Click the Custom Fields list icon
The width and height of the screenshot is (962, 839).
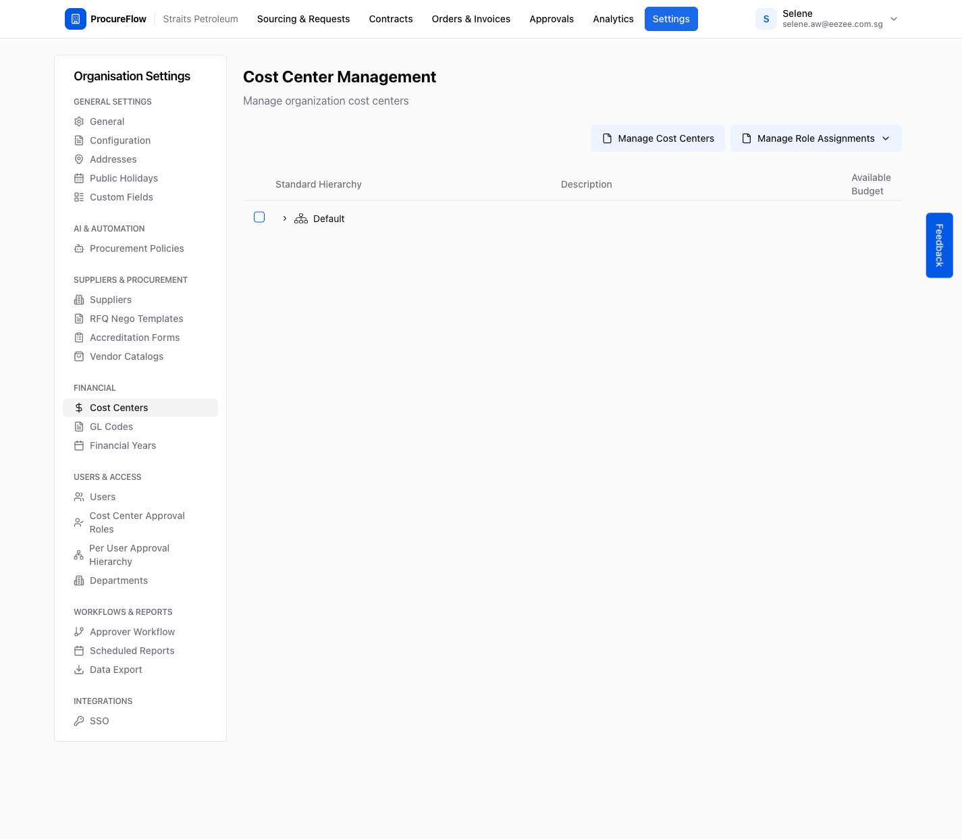point(79,197)
